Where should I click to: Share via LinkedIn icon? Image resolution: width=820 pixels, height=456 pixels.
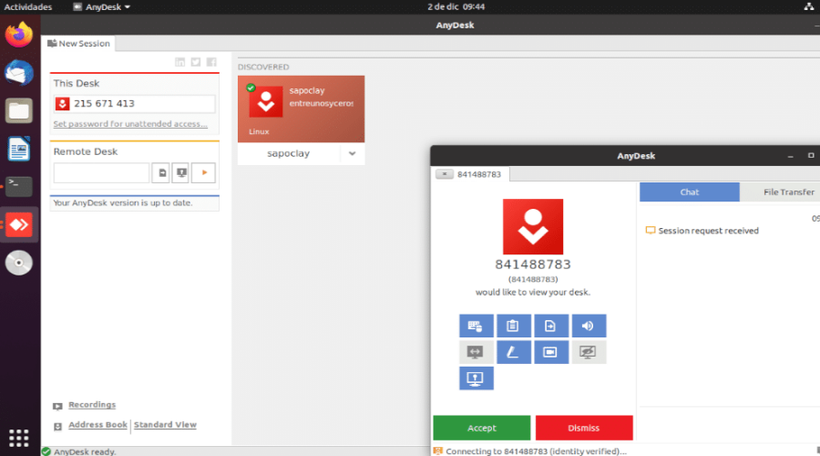179,62
